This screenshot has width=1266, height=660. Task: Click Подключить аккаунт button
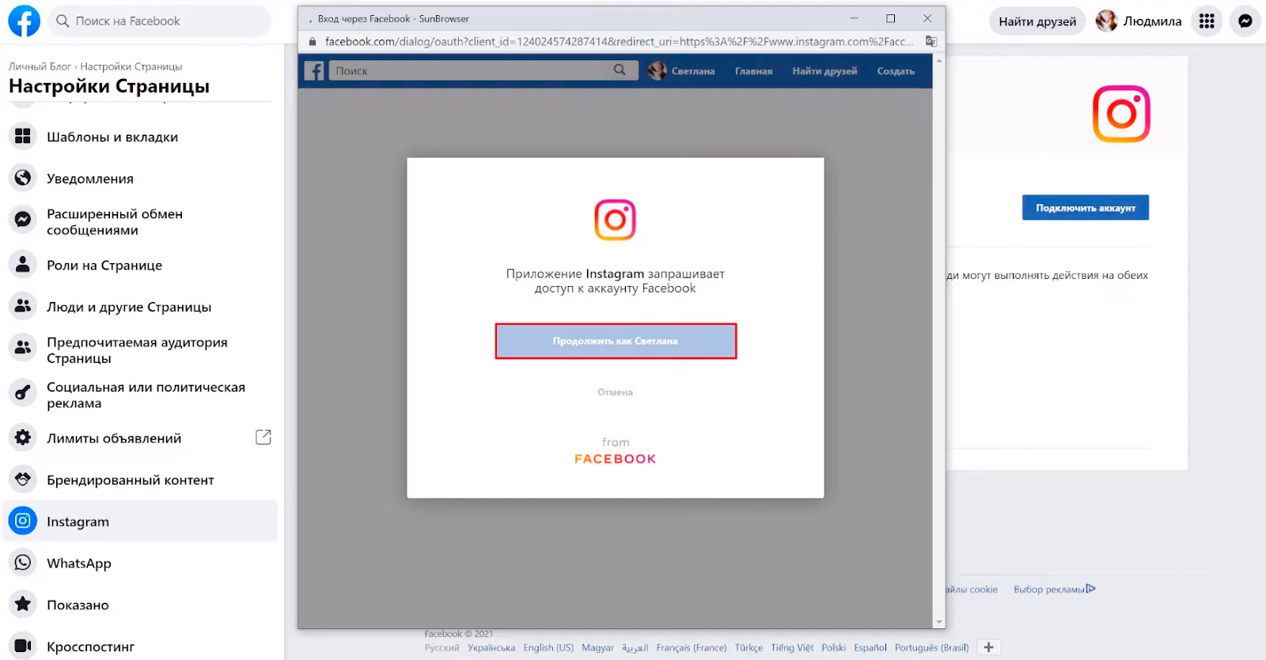click(x=1086, y=208)
